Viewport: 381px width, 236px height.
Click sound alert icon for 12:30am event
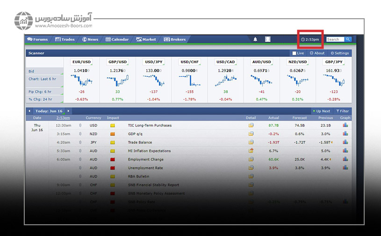pos(80,125)
